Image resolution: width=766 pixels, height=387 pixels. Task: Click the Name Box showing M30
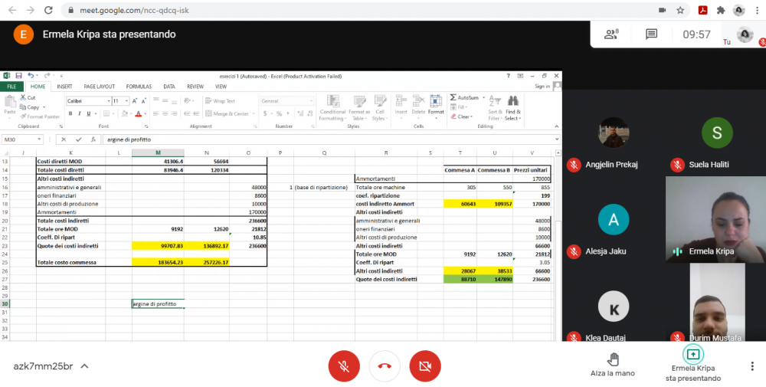click(x=22, y=139)
